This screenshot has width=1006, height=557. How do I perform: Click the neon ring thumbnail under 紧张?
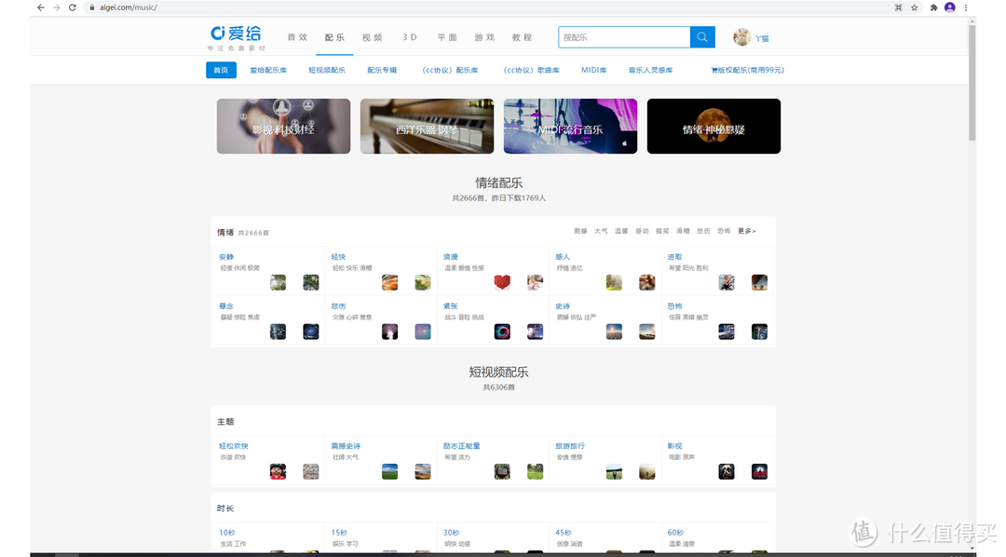[x=502, y=332]
